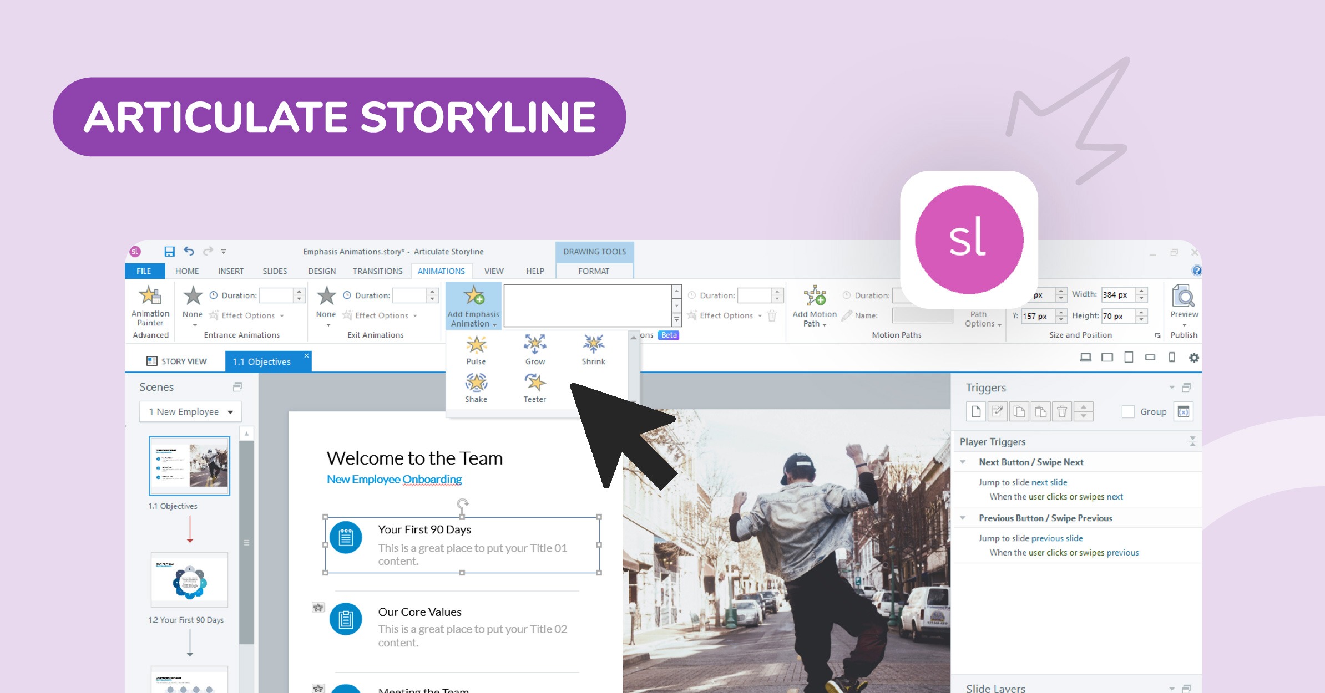Image resolution: width=1325 pixels, height=693 pixels.
Task: Collapse the Next Button / Swipe Next group
Action: [x=963, y=462]
